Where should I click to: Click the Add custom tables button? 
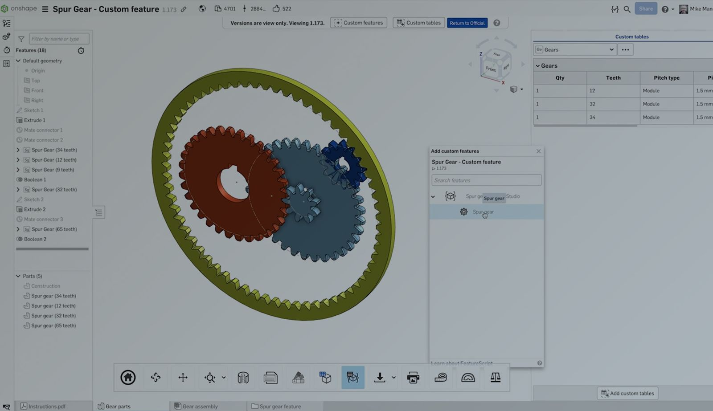click(627, 393)
